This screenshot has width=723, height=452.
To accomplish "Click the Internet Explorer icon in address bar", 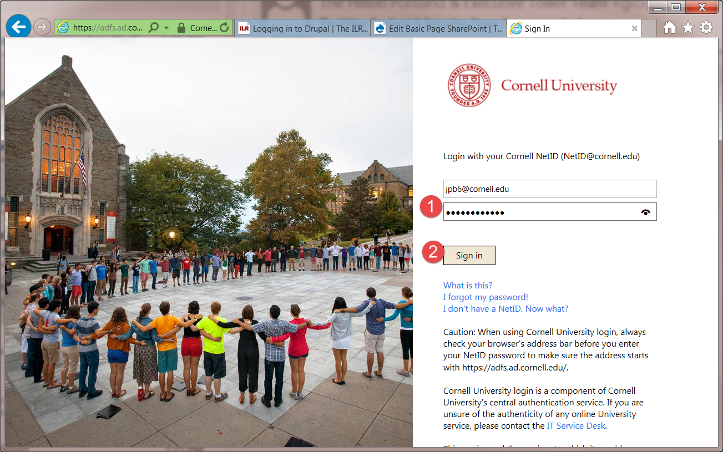I will pyautogui.click(x=63, y=28).
